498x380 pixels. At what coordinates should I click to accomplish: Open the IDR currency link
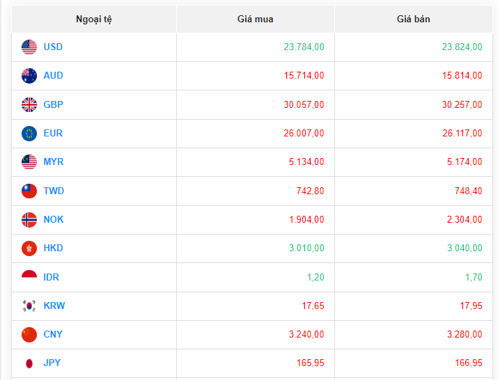pyautogui.click(x=52, y=278)
